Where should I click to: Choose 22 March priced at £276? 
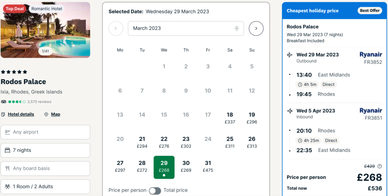point(164,142)
